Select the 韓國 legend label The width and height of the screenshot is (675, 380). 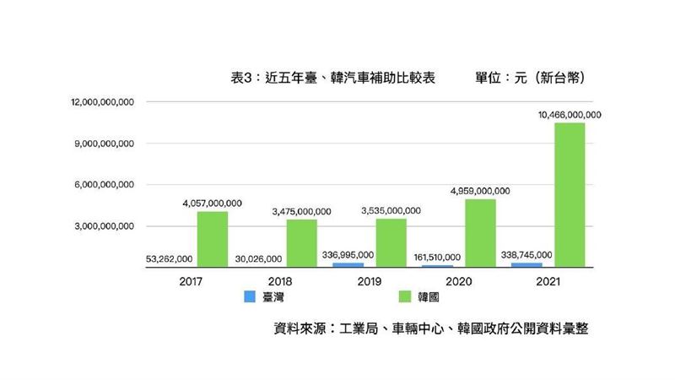tap(429, 297)
